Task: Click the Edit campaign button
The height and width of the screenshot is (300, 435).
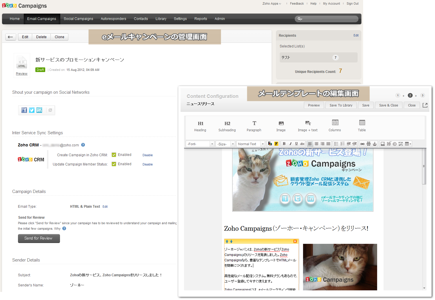Action: point(25,37)
